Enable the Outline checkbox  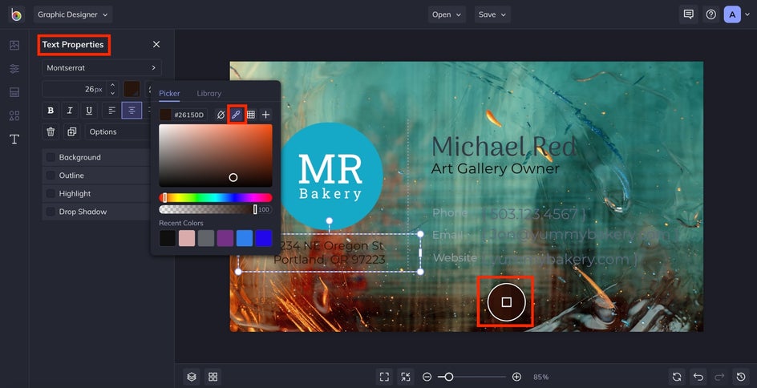pos(51,176)
